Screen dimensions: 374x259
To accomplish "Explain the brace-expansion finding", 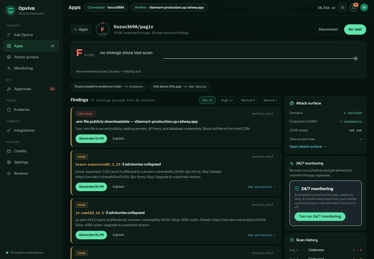I will 119,187.
